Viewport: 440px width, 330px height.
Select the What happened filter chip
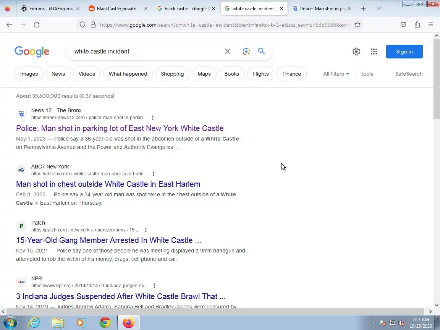click(x=128, y=74)
